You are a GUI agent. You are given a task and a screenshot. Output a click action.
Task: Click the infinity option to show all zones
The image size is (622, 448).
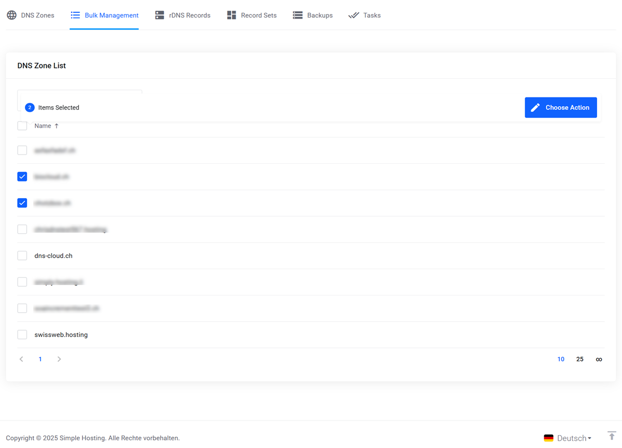(x=599, y=359)
